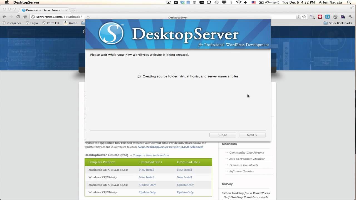Click the DesktopServer S logo
356x200 pixels.
pos(111,33)
